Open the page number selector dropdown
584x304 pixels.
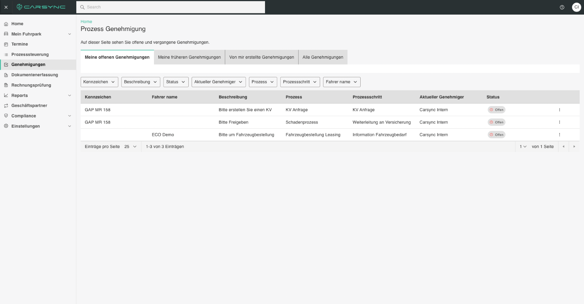click(523, 147)
